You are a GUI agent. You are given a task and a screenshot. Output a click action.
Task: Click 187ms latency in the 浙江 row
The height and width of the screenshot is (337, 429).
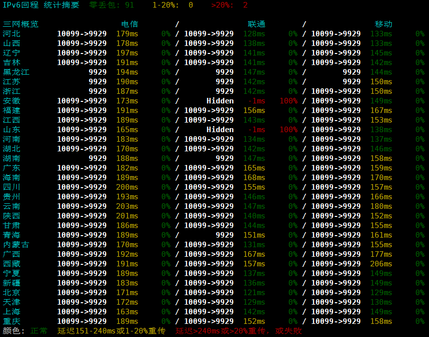tap(127, 91)
